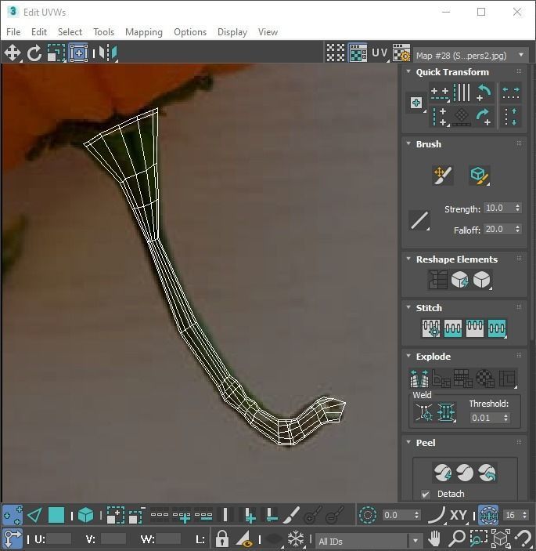Click the Zoom magnifier tool

coord(457,538)
